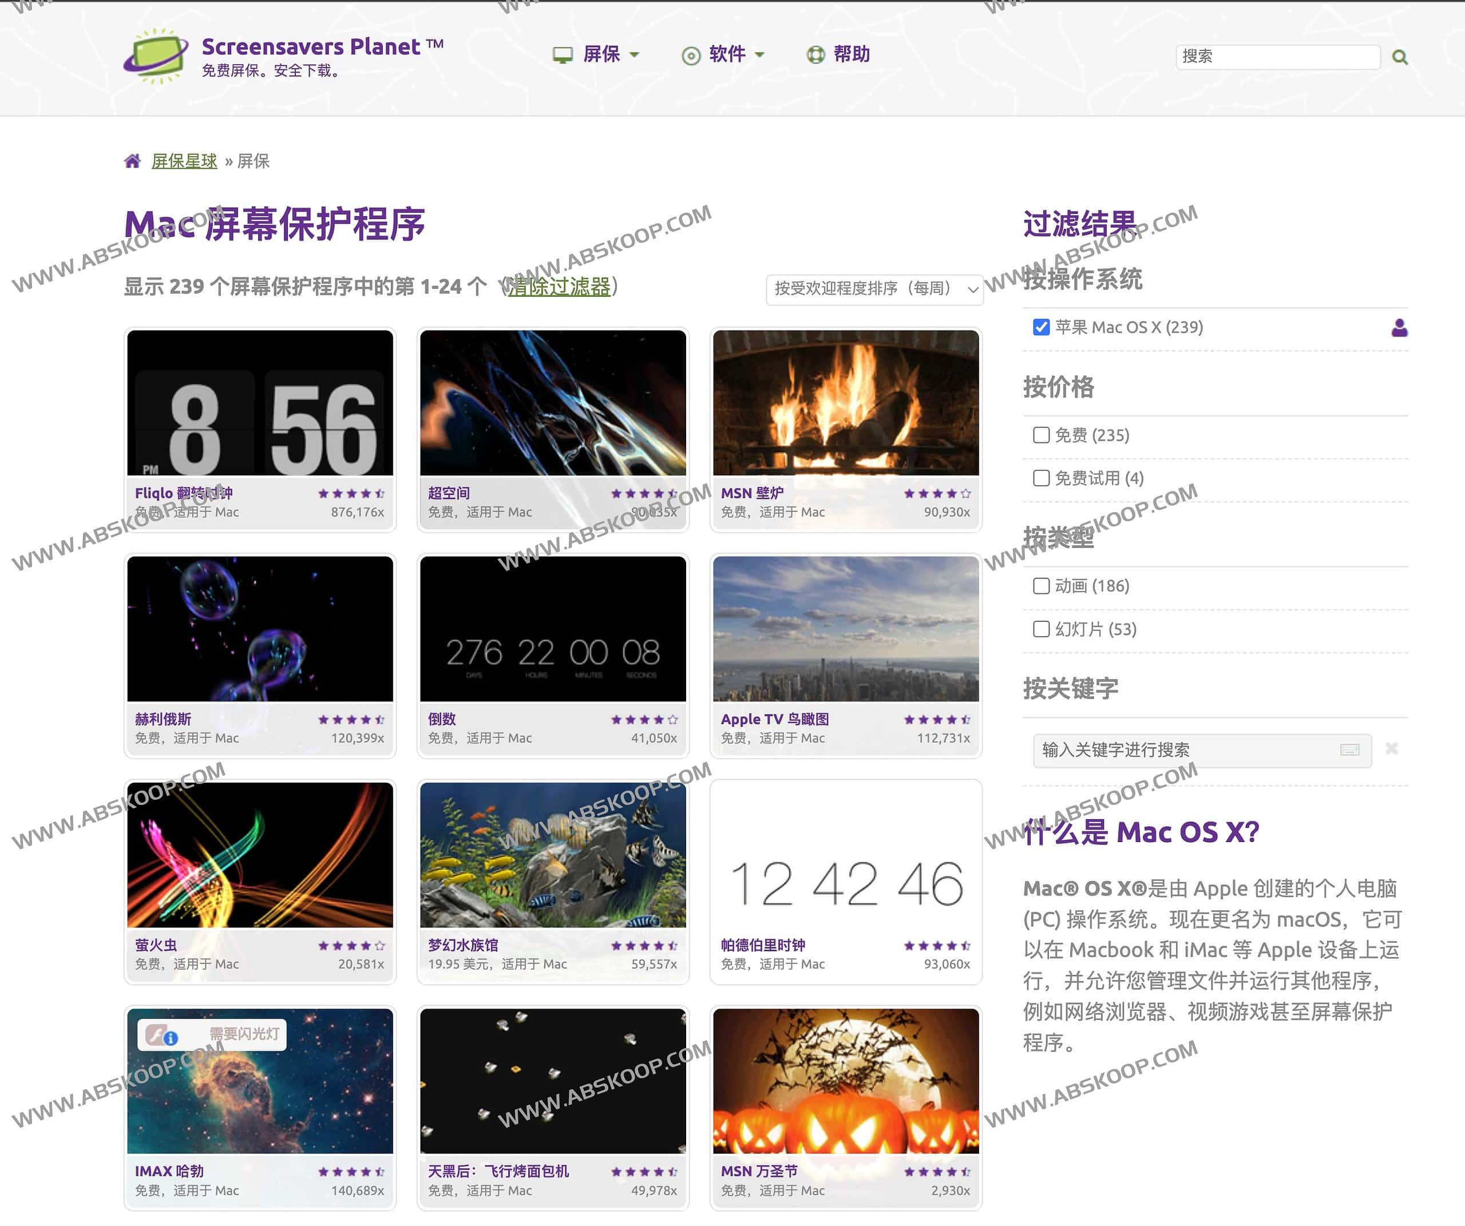The height and width of the screenshot is (1226, 1465).
Task: Click the star rating on 倒数 screensaver
Action: (x=644, y=719)
